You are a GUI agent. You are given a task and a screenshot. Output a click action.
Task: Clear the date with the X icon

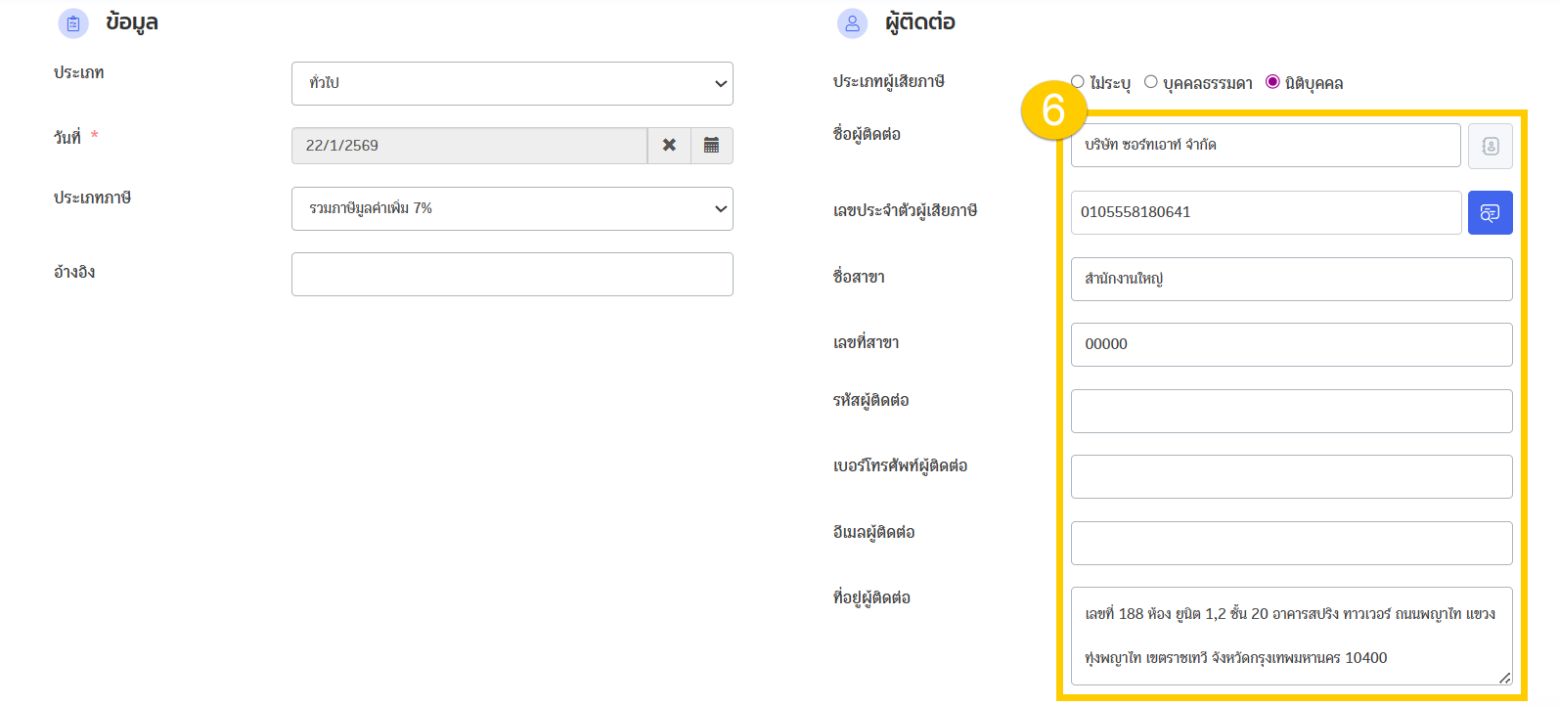tap(669, 146)
